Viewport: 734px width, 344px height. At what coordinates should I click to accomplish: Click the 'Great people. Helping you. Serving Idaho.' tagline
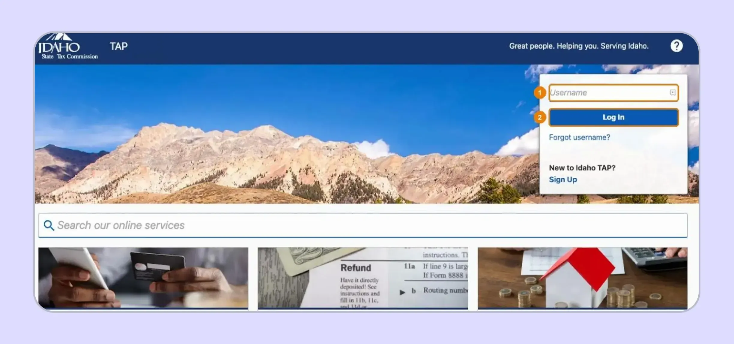click(x=579, y=46)
